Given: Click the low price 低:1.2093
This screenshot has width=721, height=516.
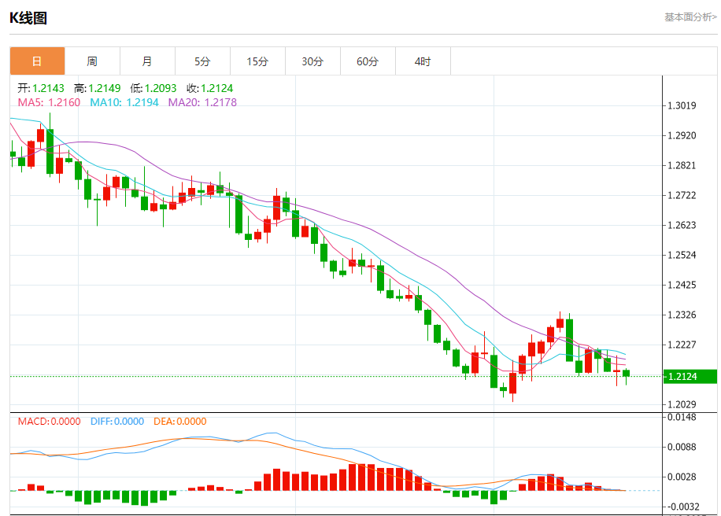Looking at the screenshot, I should click(x=153, y=88).
